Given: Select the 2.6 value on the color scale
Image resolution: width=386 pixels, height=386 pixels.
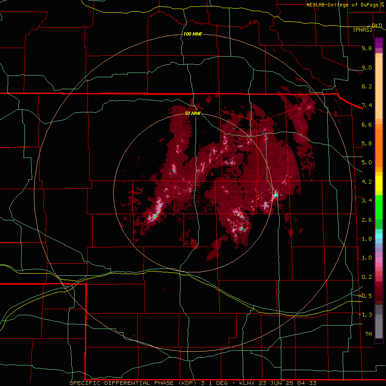Looking at the screenshot, I should [x=367, y=220].
